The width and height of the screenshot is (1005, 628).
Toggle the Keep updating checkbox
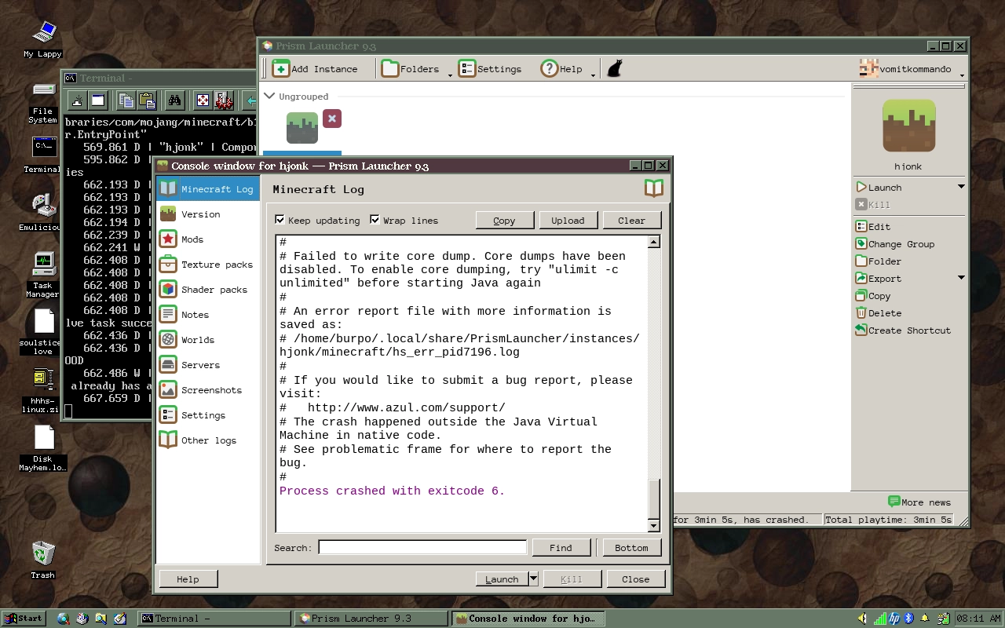280,220
